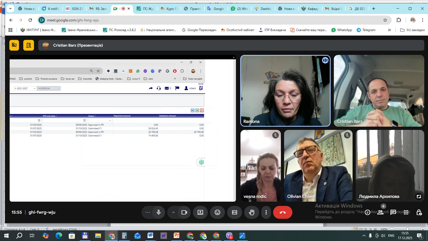Toggle the microphone on or off
The image size is (428, 241).
click(159, 212)
